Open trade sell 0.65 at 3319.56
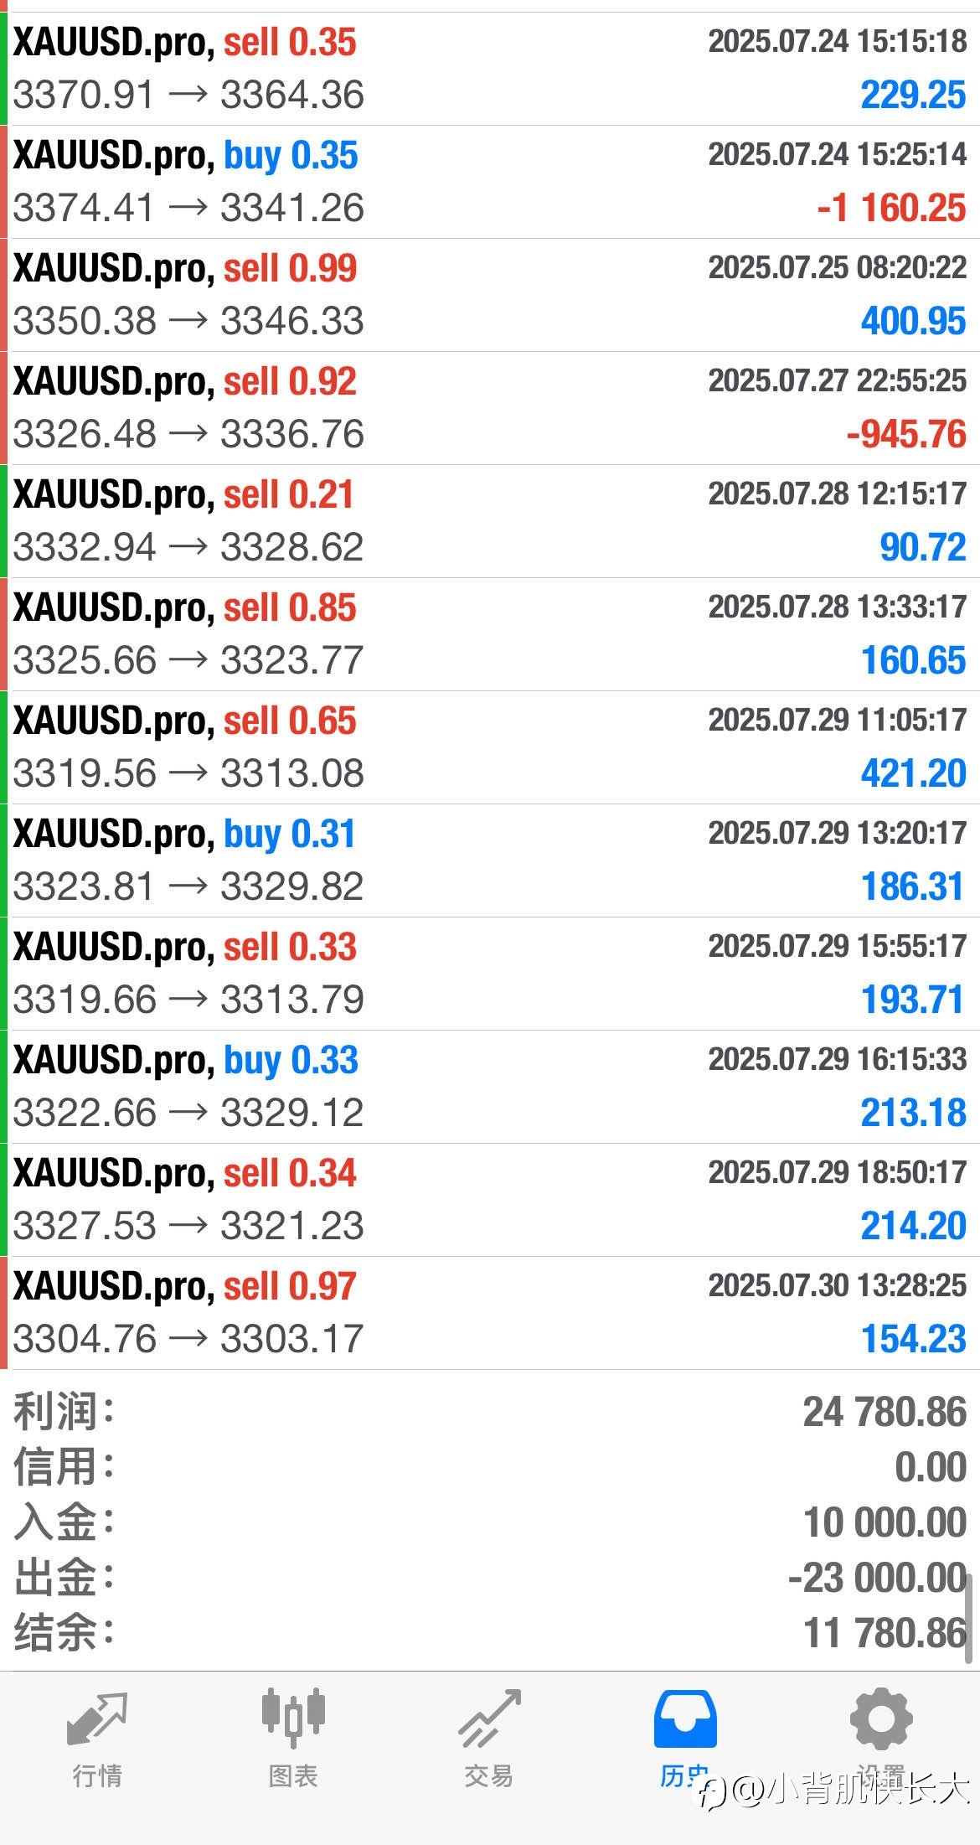Image resolution: width=980 pixels, height=1845 pixels. (x=490, y=747)
